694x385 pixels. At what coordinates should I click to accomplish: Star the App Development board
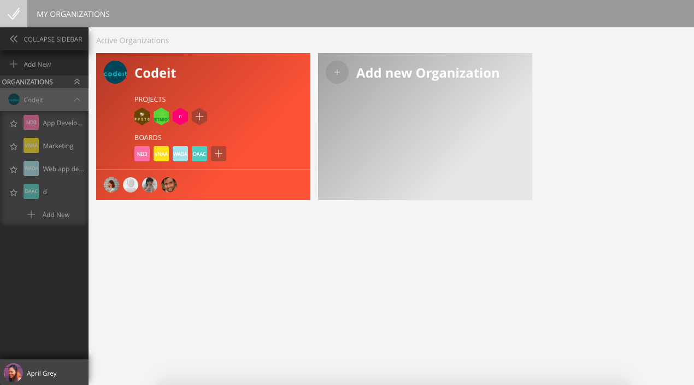(x=14, y=124)
